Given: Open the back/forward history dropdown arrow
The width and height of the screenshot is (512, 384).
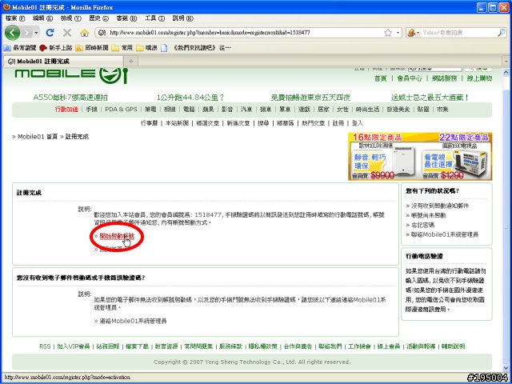Looking at the screenshot, I should pos(36,33).
